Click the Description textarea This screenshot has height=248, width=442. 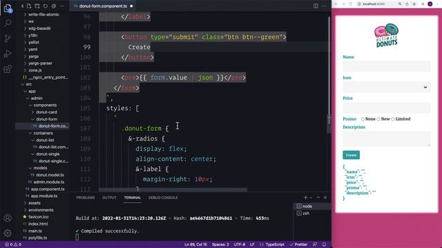click(x=387, y=139)
